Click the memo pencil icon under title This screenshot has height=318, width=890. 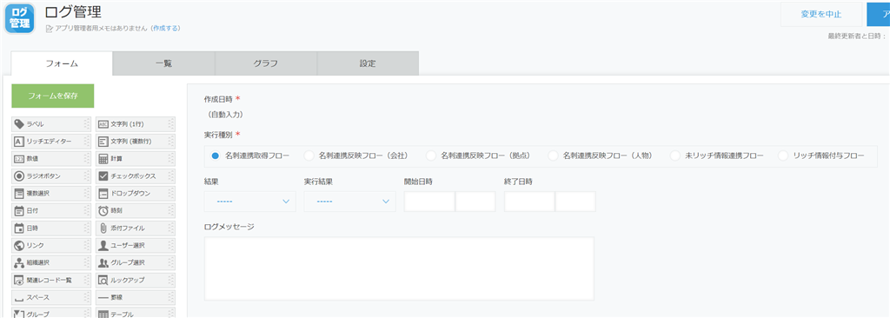[49, 28]
